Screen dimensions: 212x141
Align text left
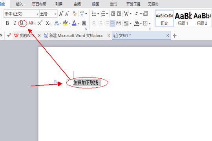click(94, 23)
